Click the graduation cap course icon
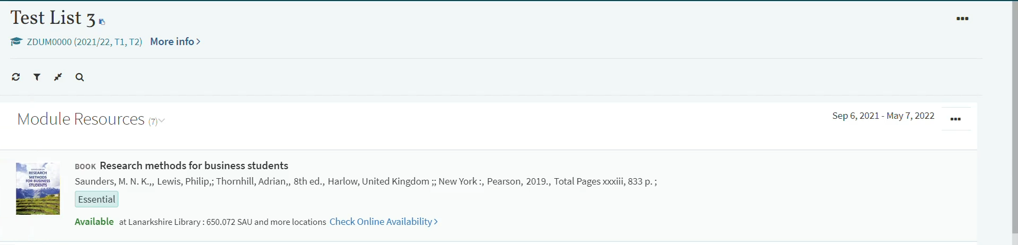 pos(16,41)
